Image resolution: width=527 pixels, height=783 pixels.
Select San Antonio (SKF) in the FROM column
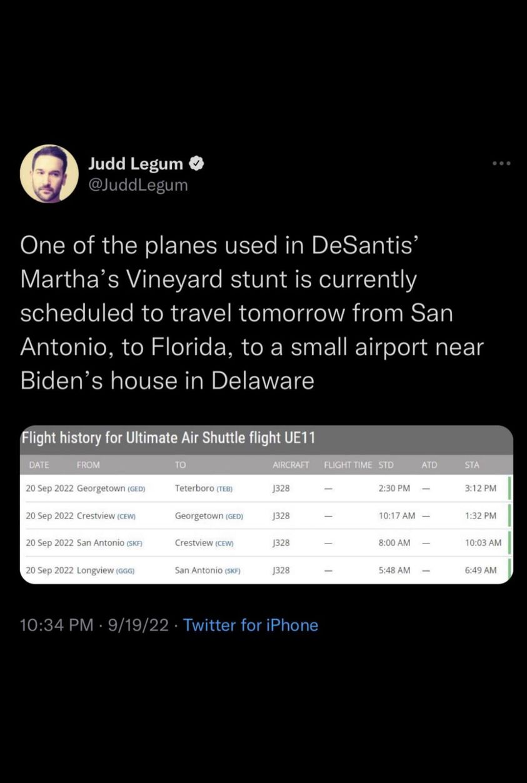coord(109,543)
